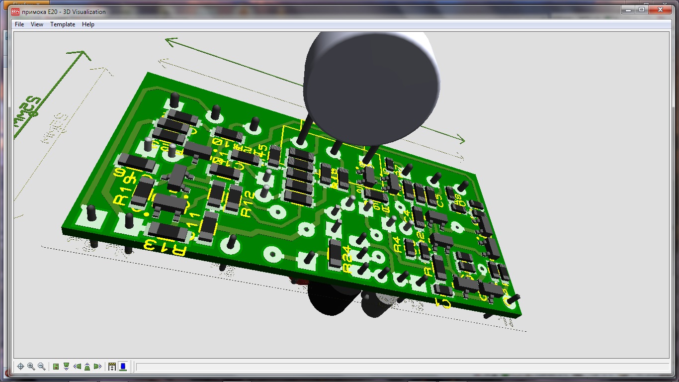Select the Left view icon

pyautogui.click(x=77, y=367)
